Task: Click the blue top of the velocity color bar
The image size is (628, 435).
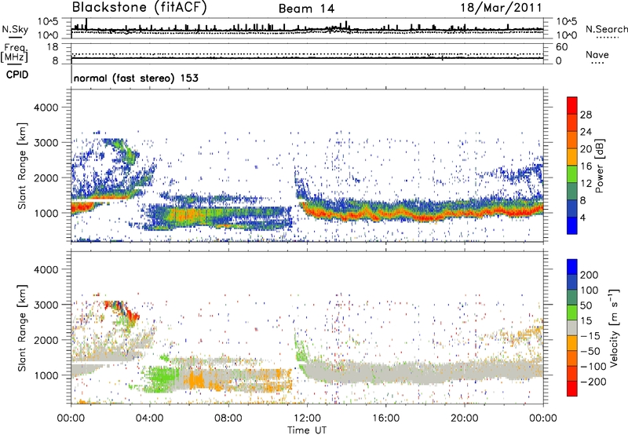Action: point(572,267)
